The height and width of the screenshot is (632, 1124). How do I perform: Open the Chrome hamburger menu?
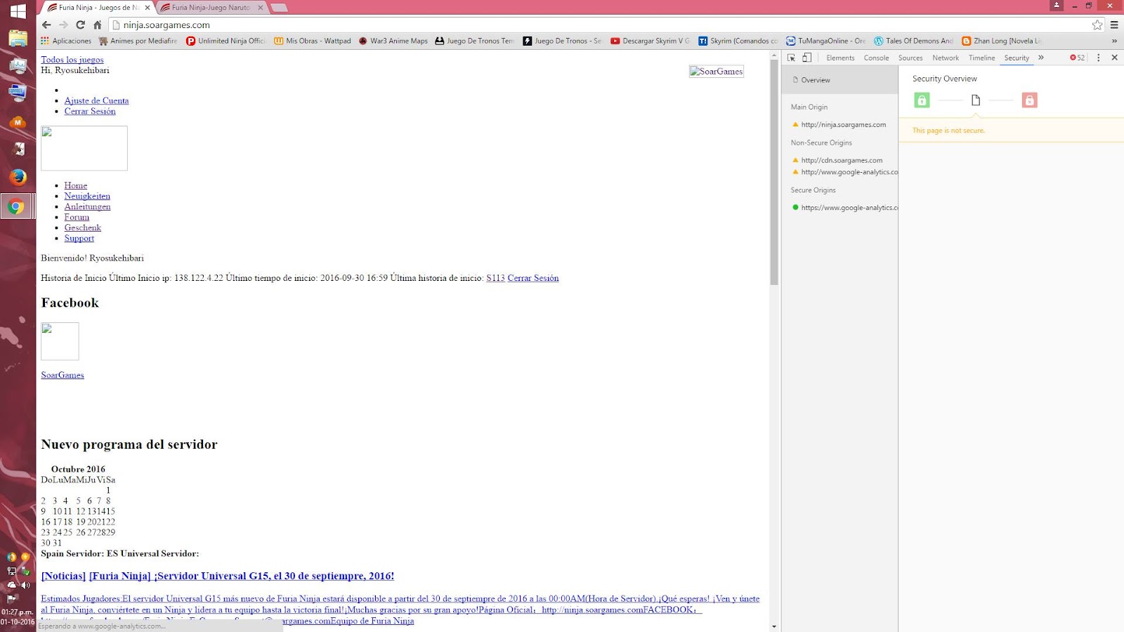1114,25
